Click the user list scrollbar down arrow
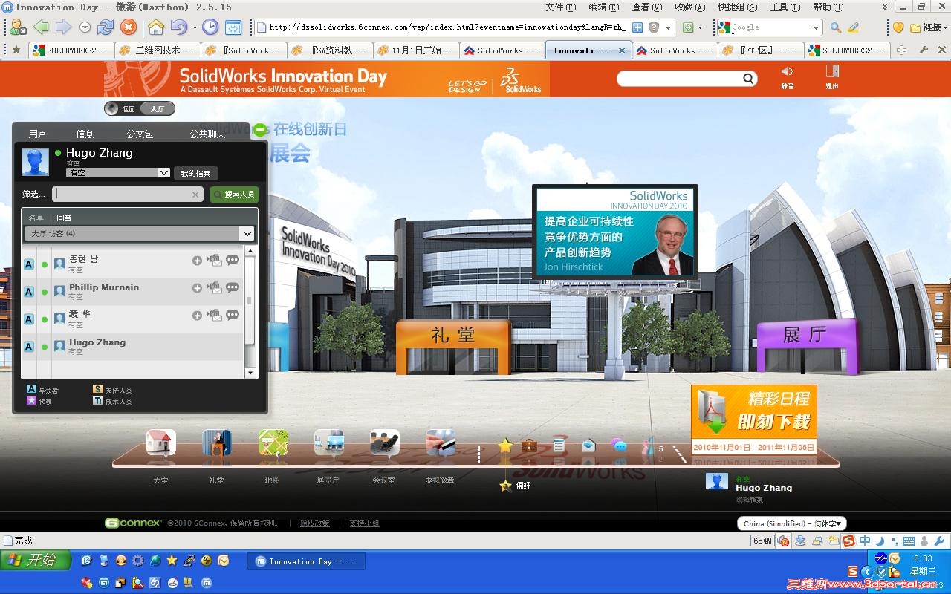 (250, 373)
